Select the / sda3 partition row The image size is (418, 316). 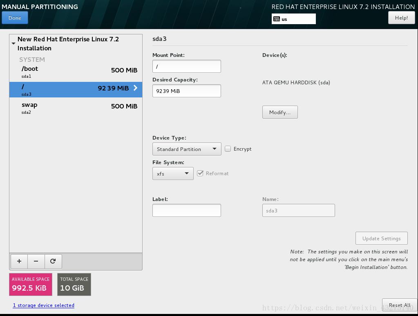point(76,90)
